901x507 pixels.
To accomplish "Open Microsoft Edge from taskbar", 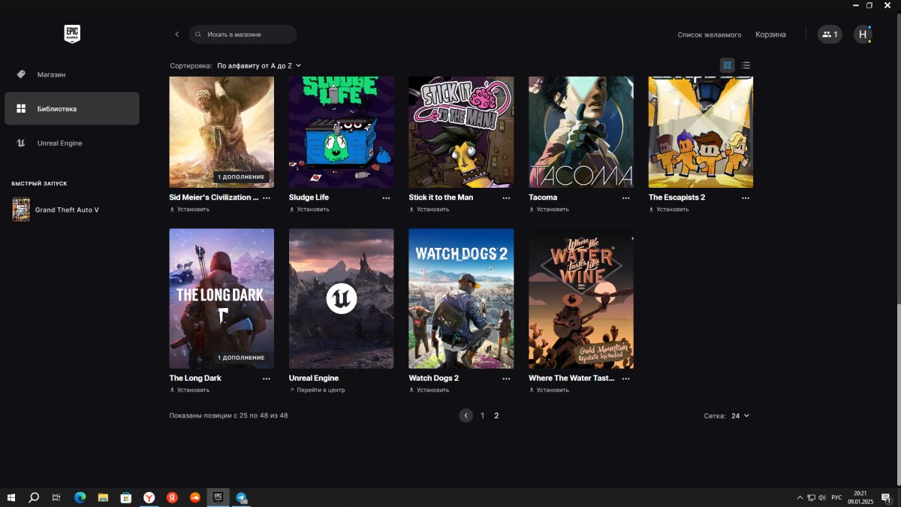I will pyautogui.click(x=80, y=498).
